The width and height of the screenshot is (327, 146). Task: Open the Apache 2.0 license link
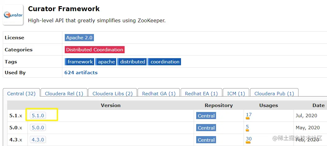[x=79, y=38]
